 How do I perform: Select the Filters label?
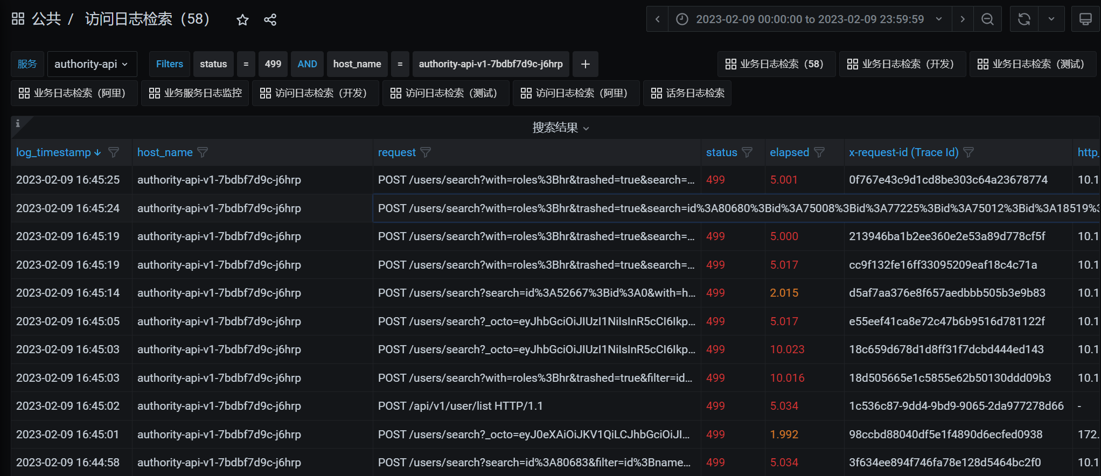point(170,64)
